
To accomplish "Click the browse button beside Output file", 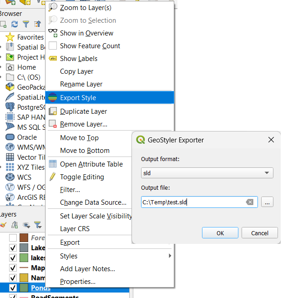I will click(267, 202).
